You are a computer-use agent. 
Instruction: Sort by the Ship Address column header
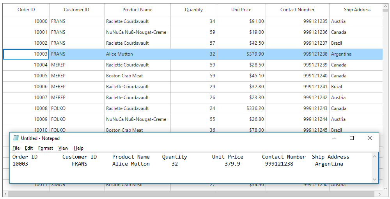(x=356, y=10)
